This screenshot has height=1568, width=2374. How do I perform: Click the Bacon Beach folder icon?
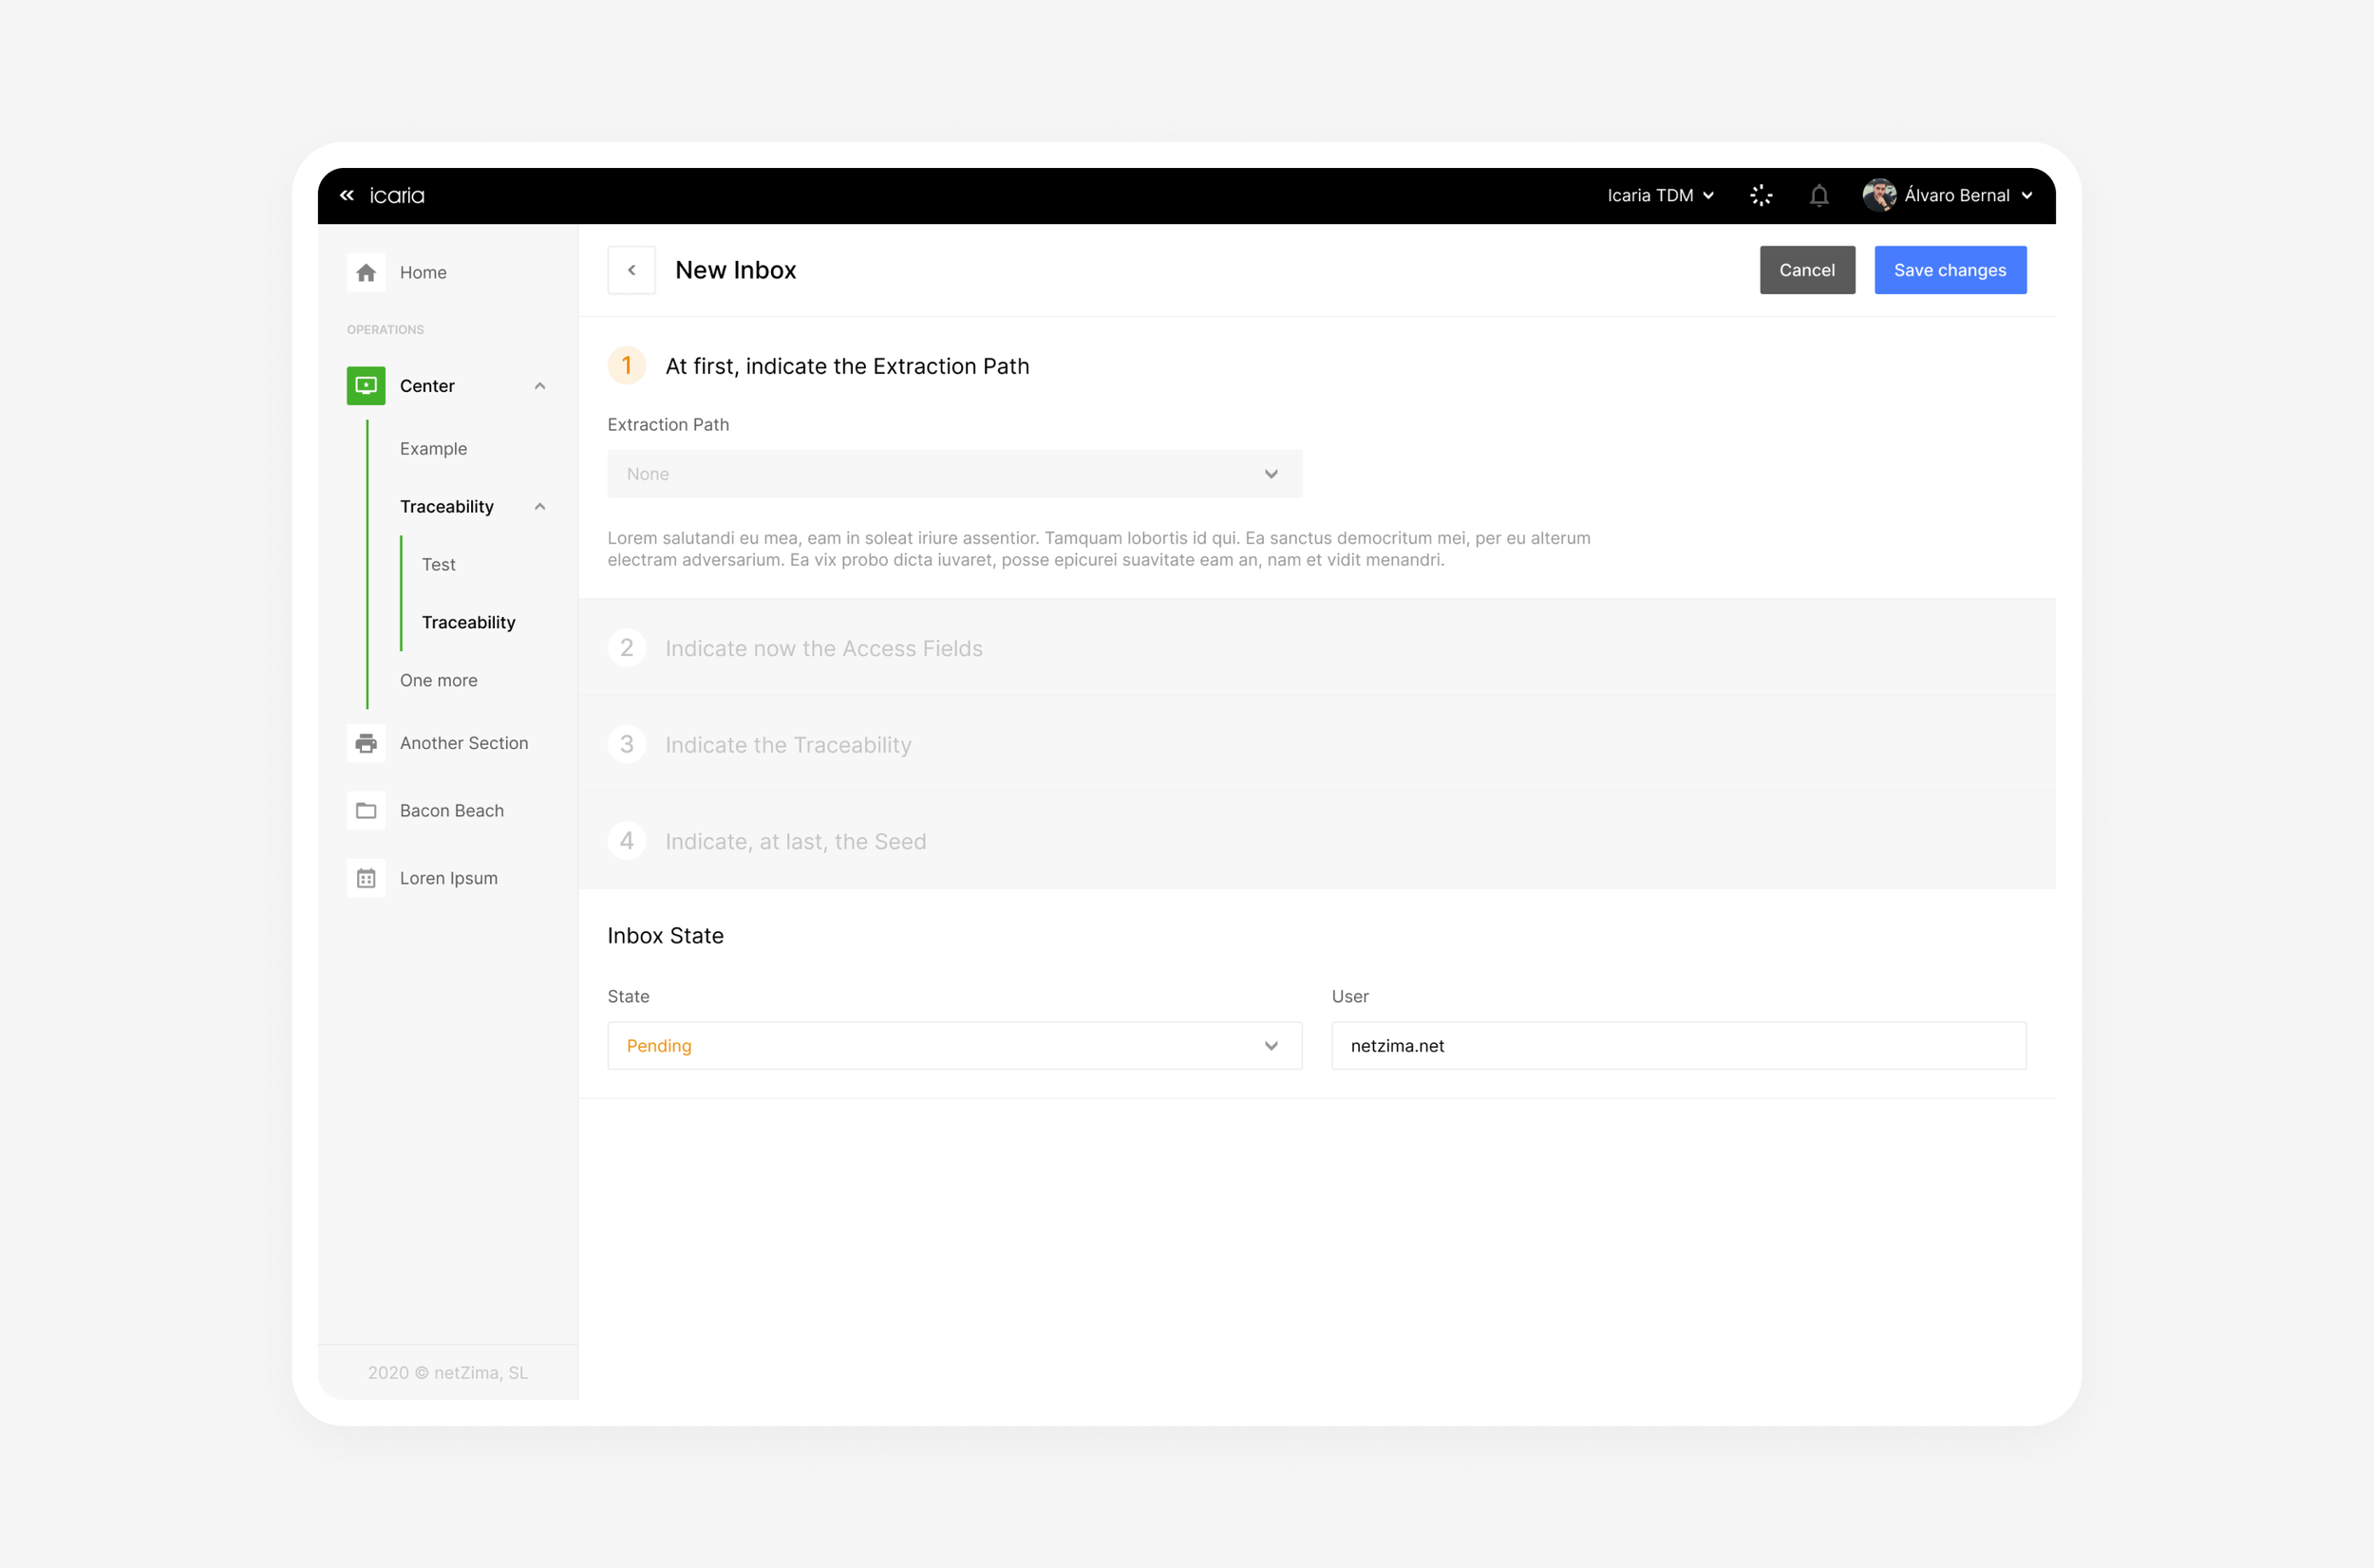[367, 810]
